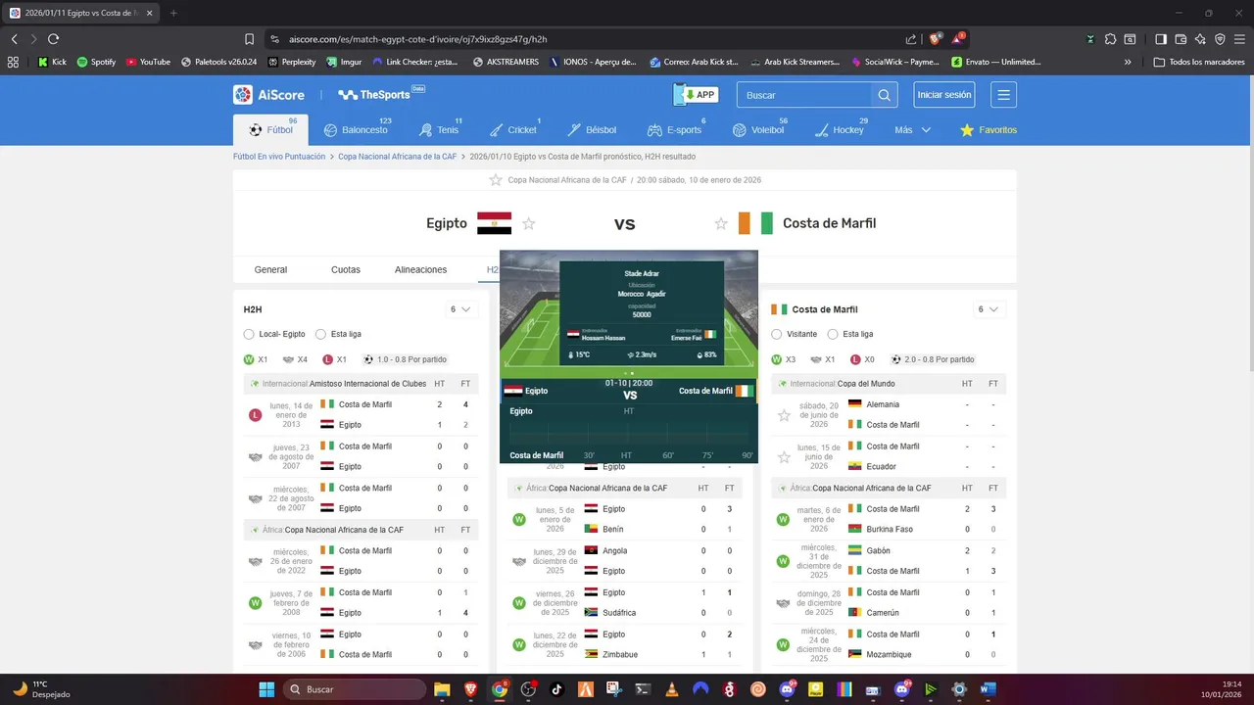Open the YouTube bookmark
Image resolution: width=1254 pixels, height=705 pixels.
148,62
